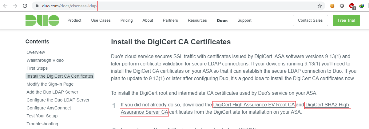Open Add the Duo LDAP Server section

pyautogui.click(x=52, y=92)
